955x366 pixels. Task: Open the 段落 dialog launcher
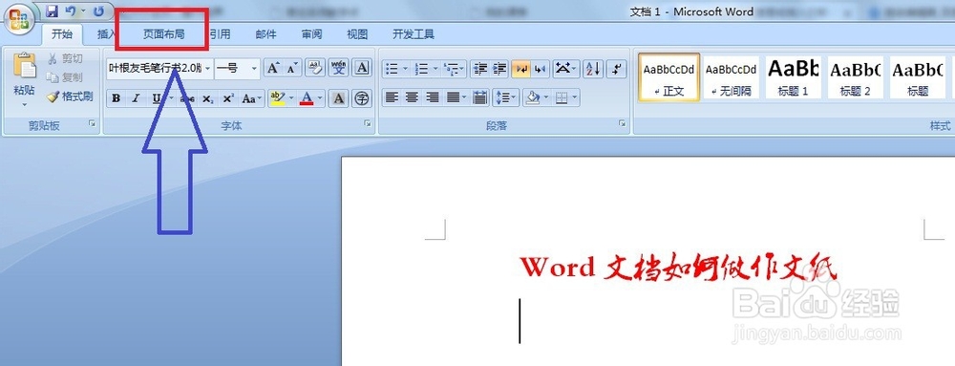point(623,123)
